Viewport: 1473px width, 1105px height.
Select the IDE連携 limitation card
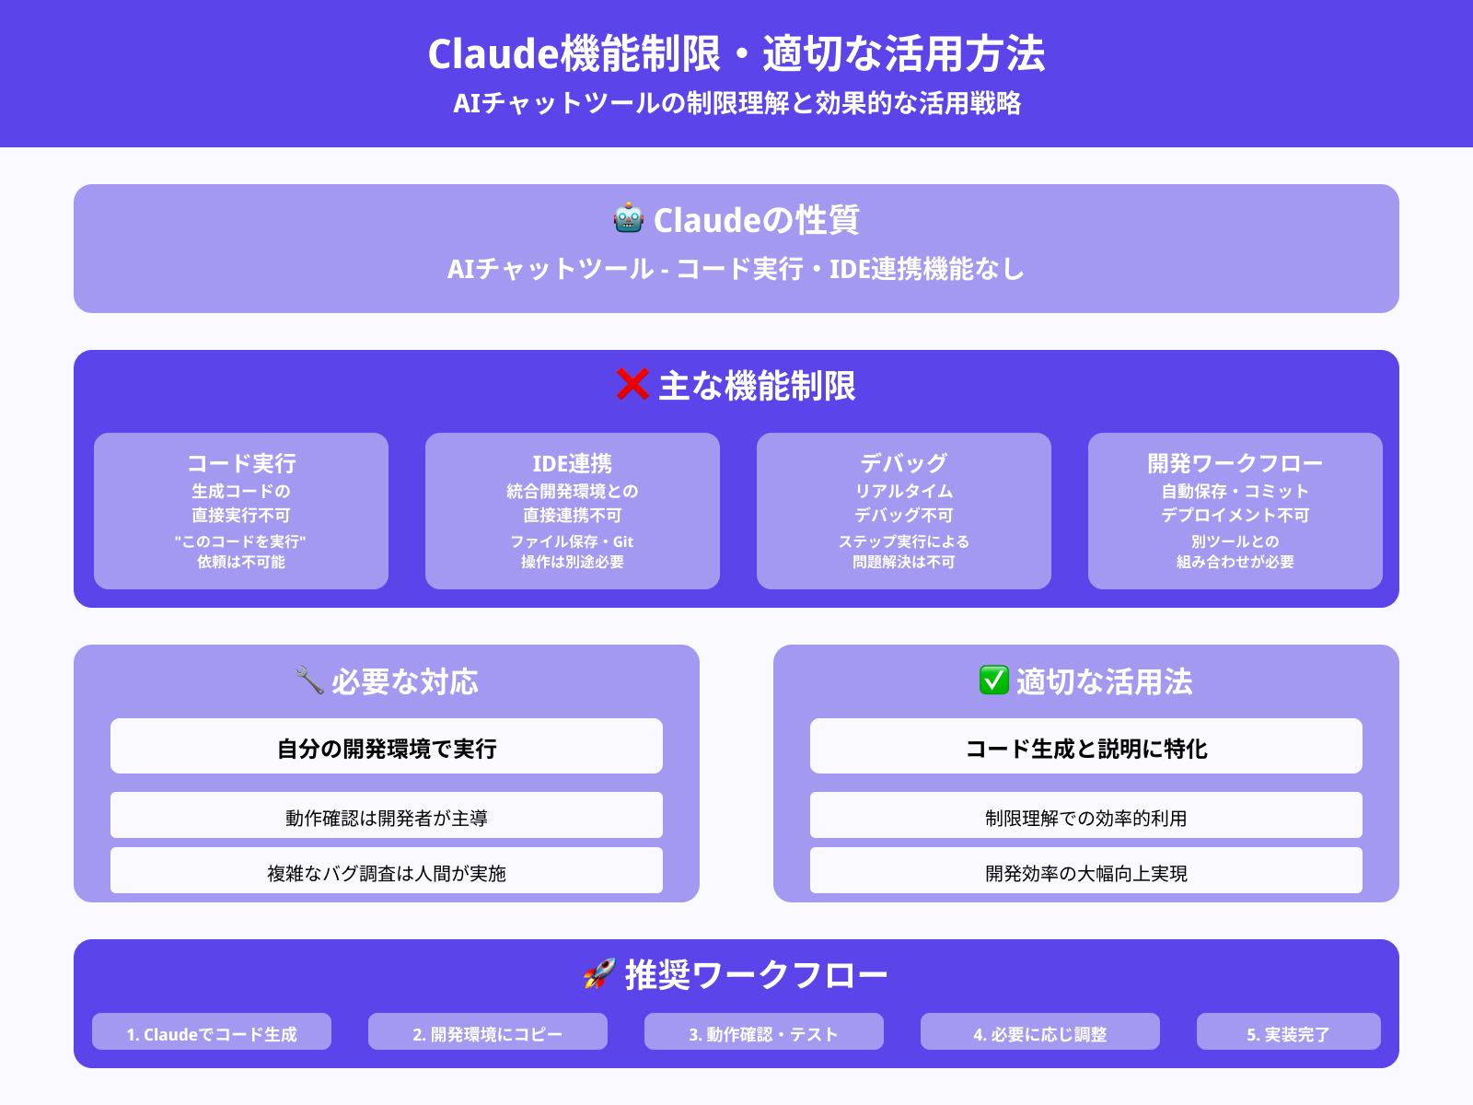click(x=573, y=511)
